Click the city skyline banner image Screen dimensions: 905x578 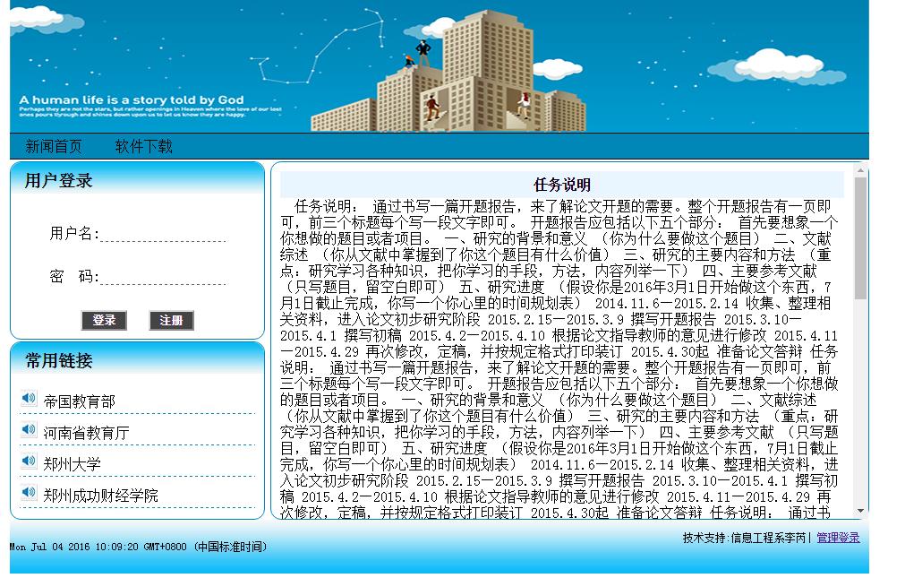pos(448,67)
